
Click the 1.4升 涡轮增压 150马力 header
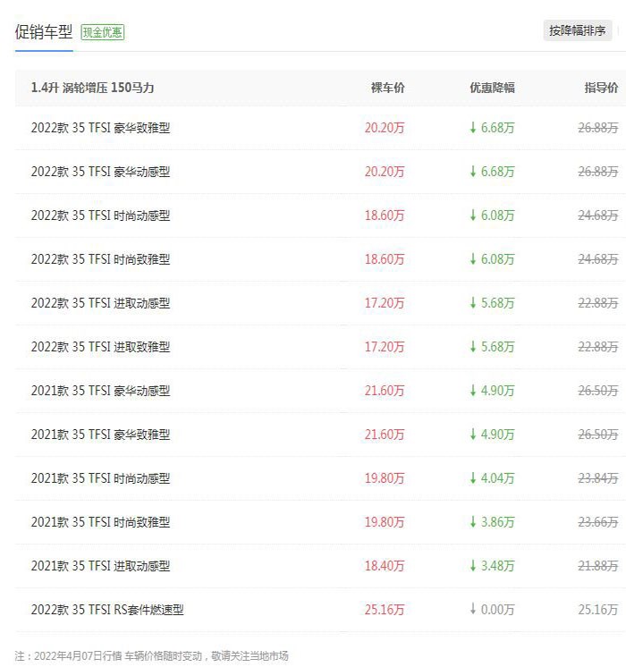[92, 88]
